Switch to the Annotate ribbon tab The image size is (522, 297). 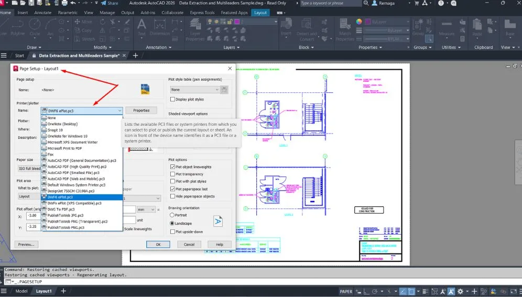pyautogui.click(x=43, y=13)
